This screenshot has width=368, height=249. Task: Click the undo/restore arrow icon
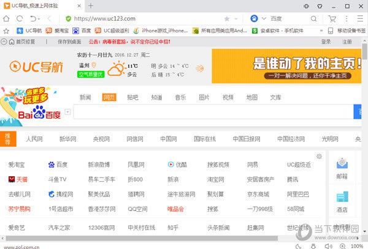coord(33,18)
